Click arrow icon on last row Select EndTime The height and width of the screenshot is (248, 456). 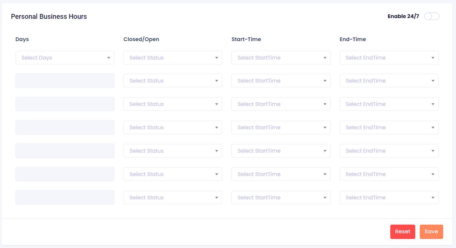pyautogui.click(x=433, y=197)
